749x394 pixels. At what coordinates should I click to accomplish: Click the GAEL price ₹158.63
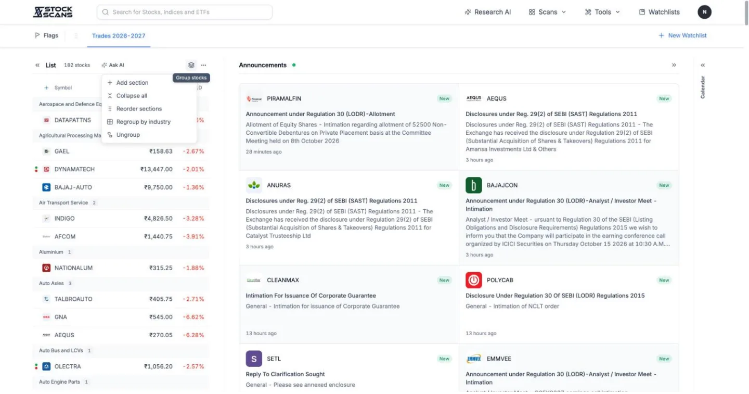(161, 151)
